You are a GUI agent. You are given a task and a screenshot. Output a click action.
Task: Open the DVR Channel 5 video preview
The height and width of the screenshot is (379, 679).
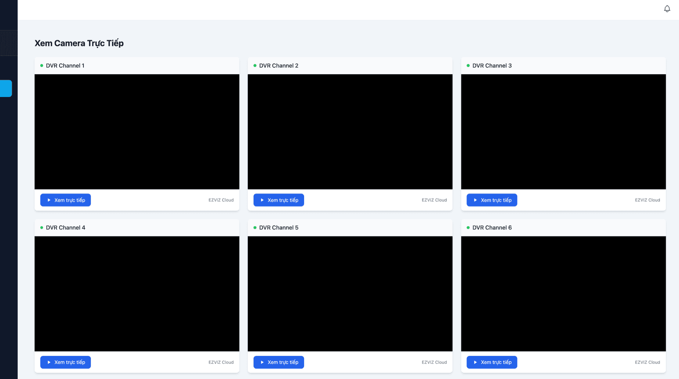(x=350, y=294)
